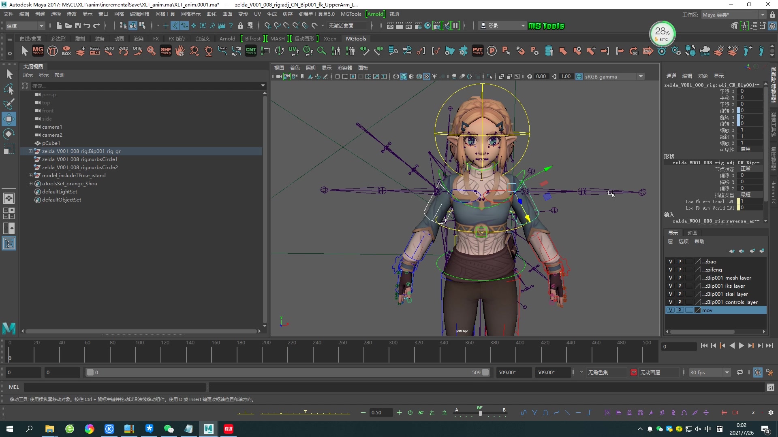Click the Open scene folder icon
The width and height of the screenshot is (778, 437).
click(x=68, y=25)
